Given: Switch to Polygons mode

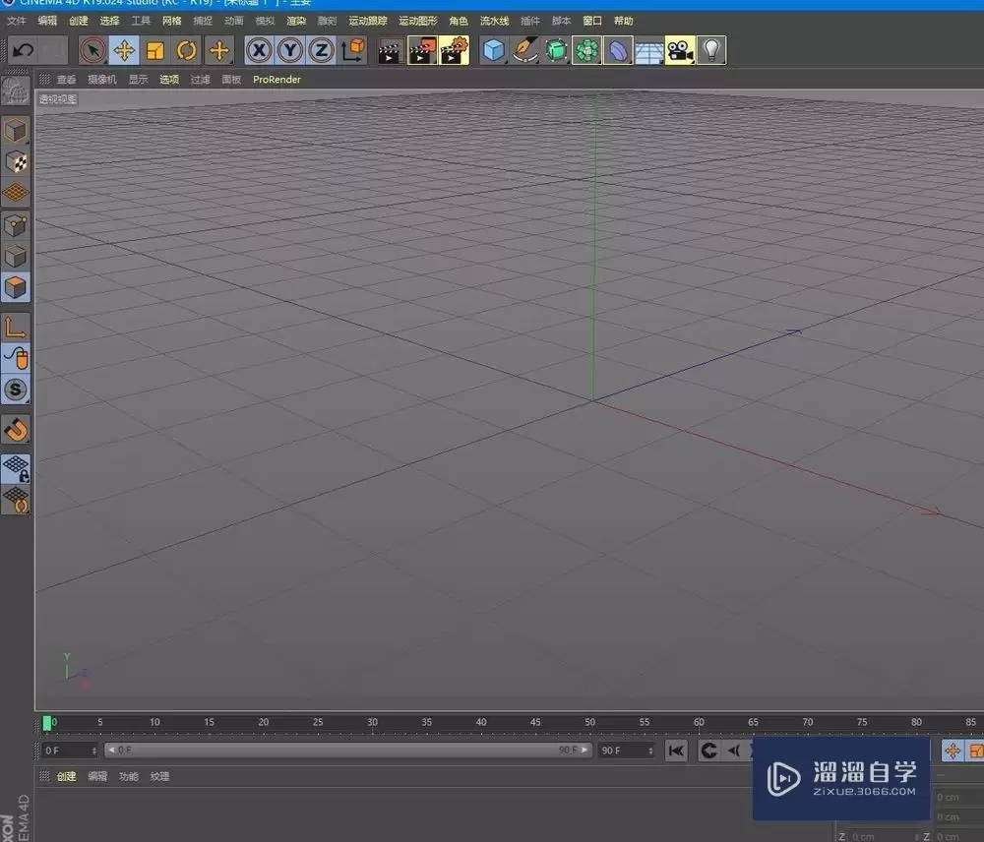Looking at the screenshot, I should (16, 288).
